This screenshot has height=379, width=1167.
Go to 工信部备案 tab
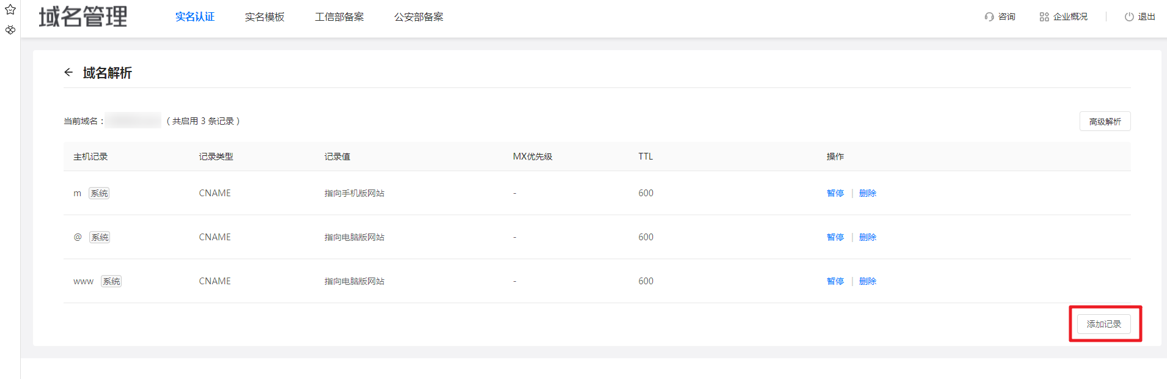tap(339, 17)
